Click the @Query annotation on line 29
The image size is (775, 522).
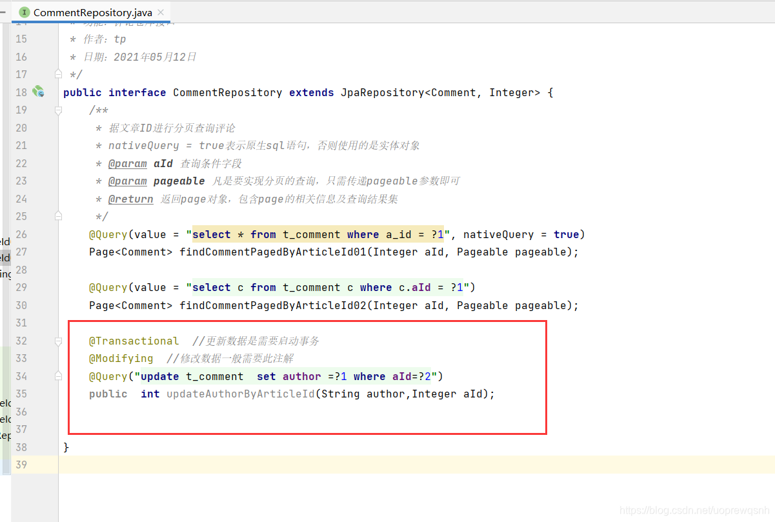pos(108,287)
